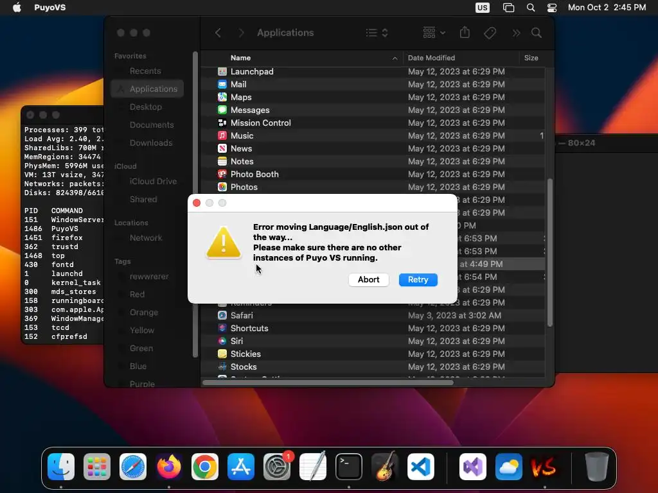Image resolution: width=658 pixels, height=493 pixels.
Task: Expand more Finder toolbar items chevron
Action: click(516, 33)
